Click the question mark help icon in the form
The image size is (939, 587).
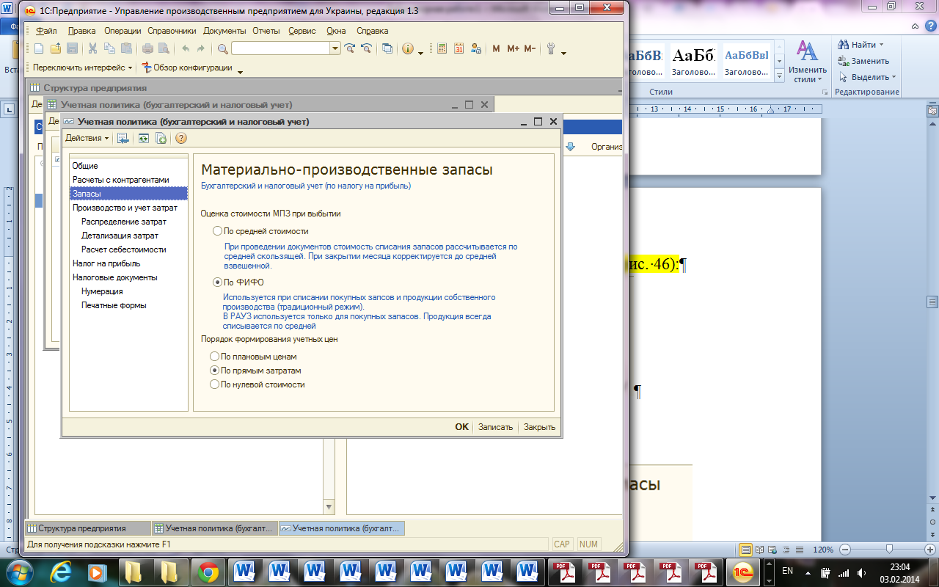click(181, 138)
